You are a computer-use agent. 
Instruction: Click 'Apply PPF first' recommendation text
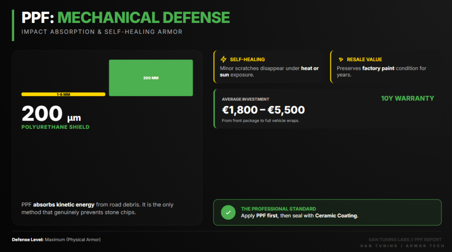299,216
